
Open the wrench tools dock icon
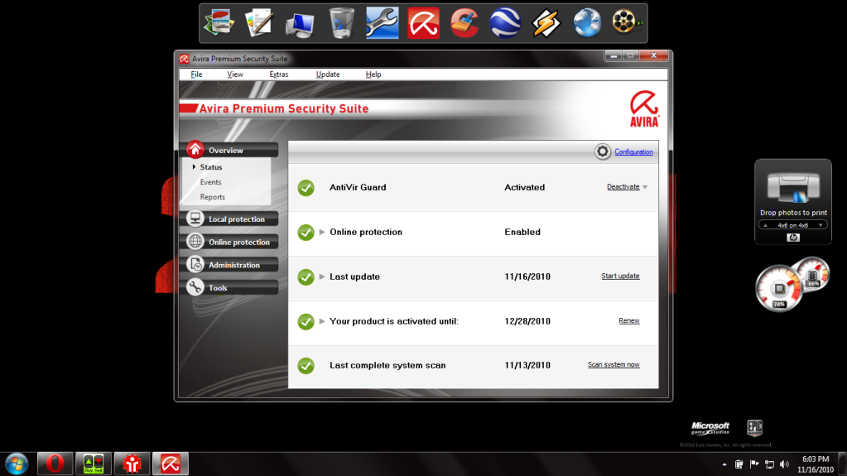click(x=382, y=22)
